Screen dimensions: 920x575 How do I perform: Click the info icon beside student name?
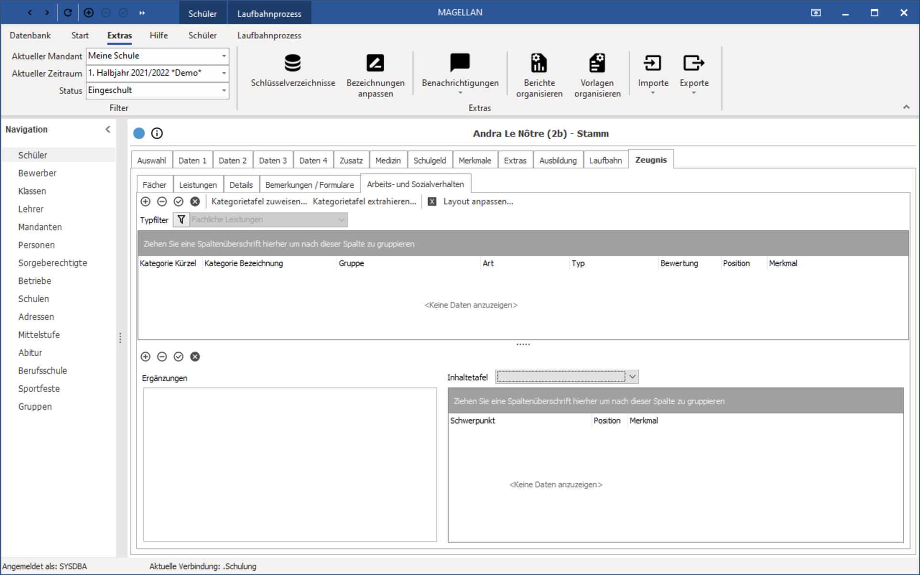[x=157, y=134]
